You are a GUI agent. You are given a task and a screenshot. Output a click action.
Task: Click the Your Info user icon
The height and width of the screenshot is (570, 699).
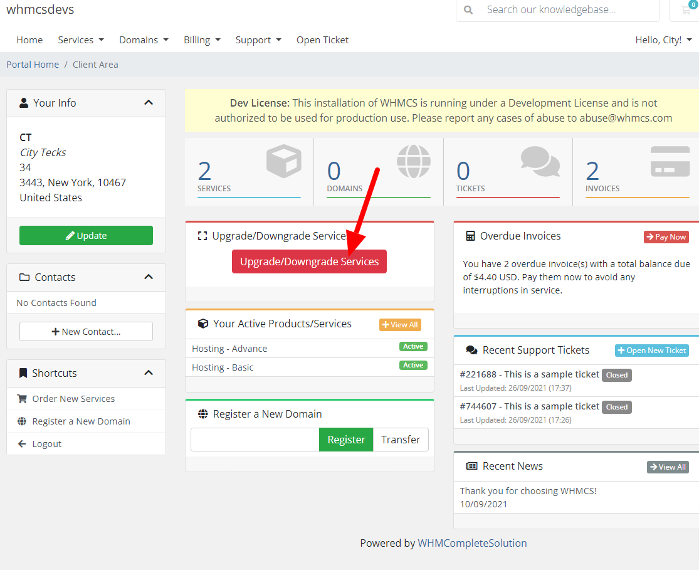pos(24,103)
